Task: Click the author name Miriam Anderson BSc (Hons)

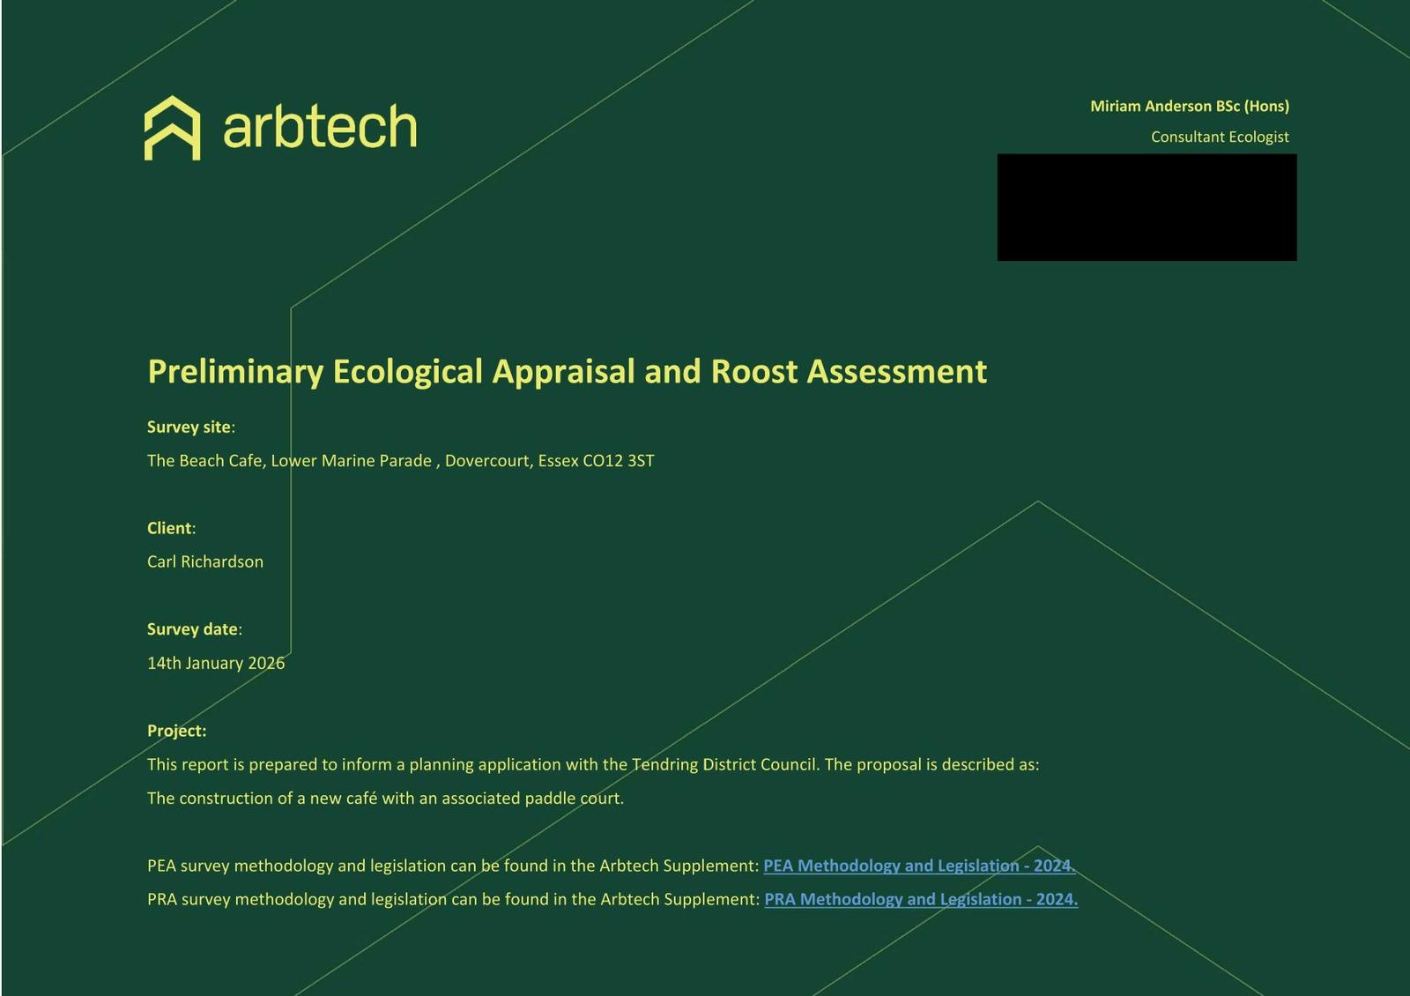Action: pyautogui.click(x=1189, y=106)
